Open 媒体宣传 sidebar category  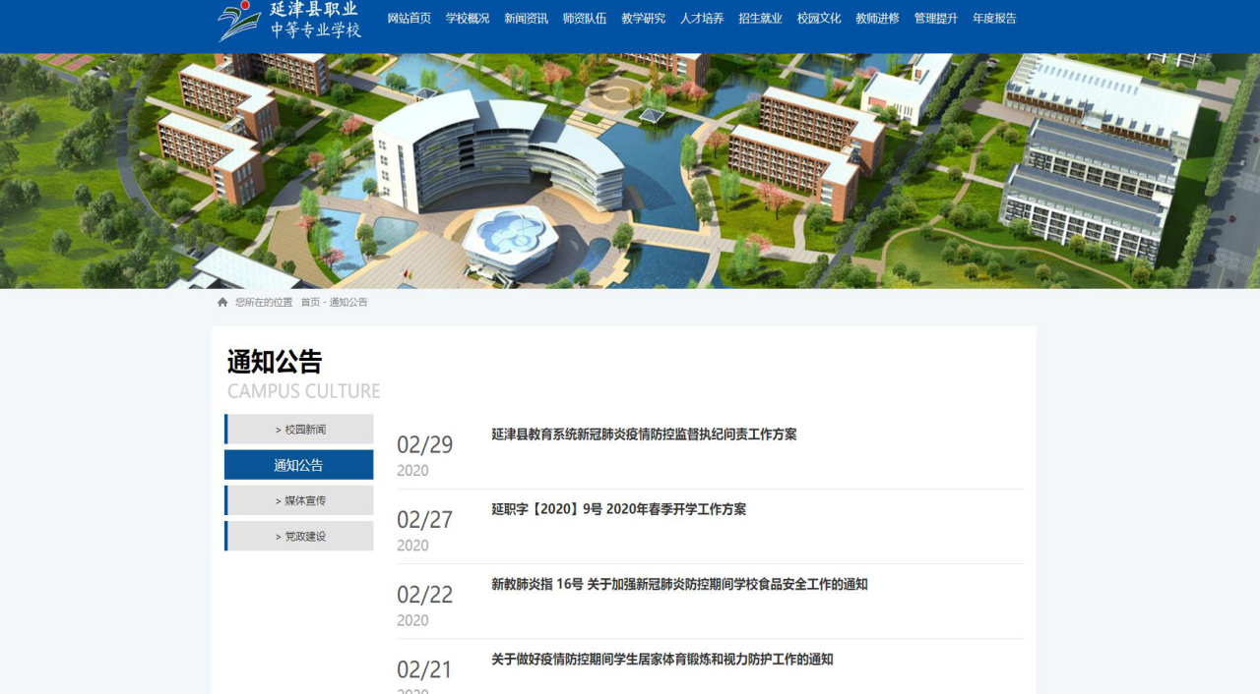click(x=299, y=500)
